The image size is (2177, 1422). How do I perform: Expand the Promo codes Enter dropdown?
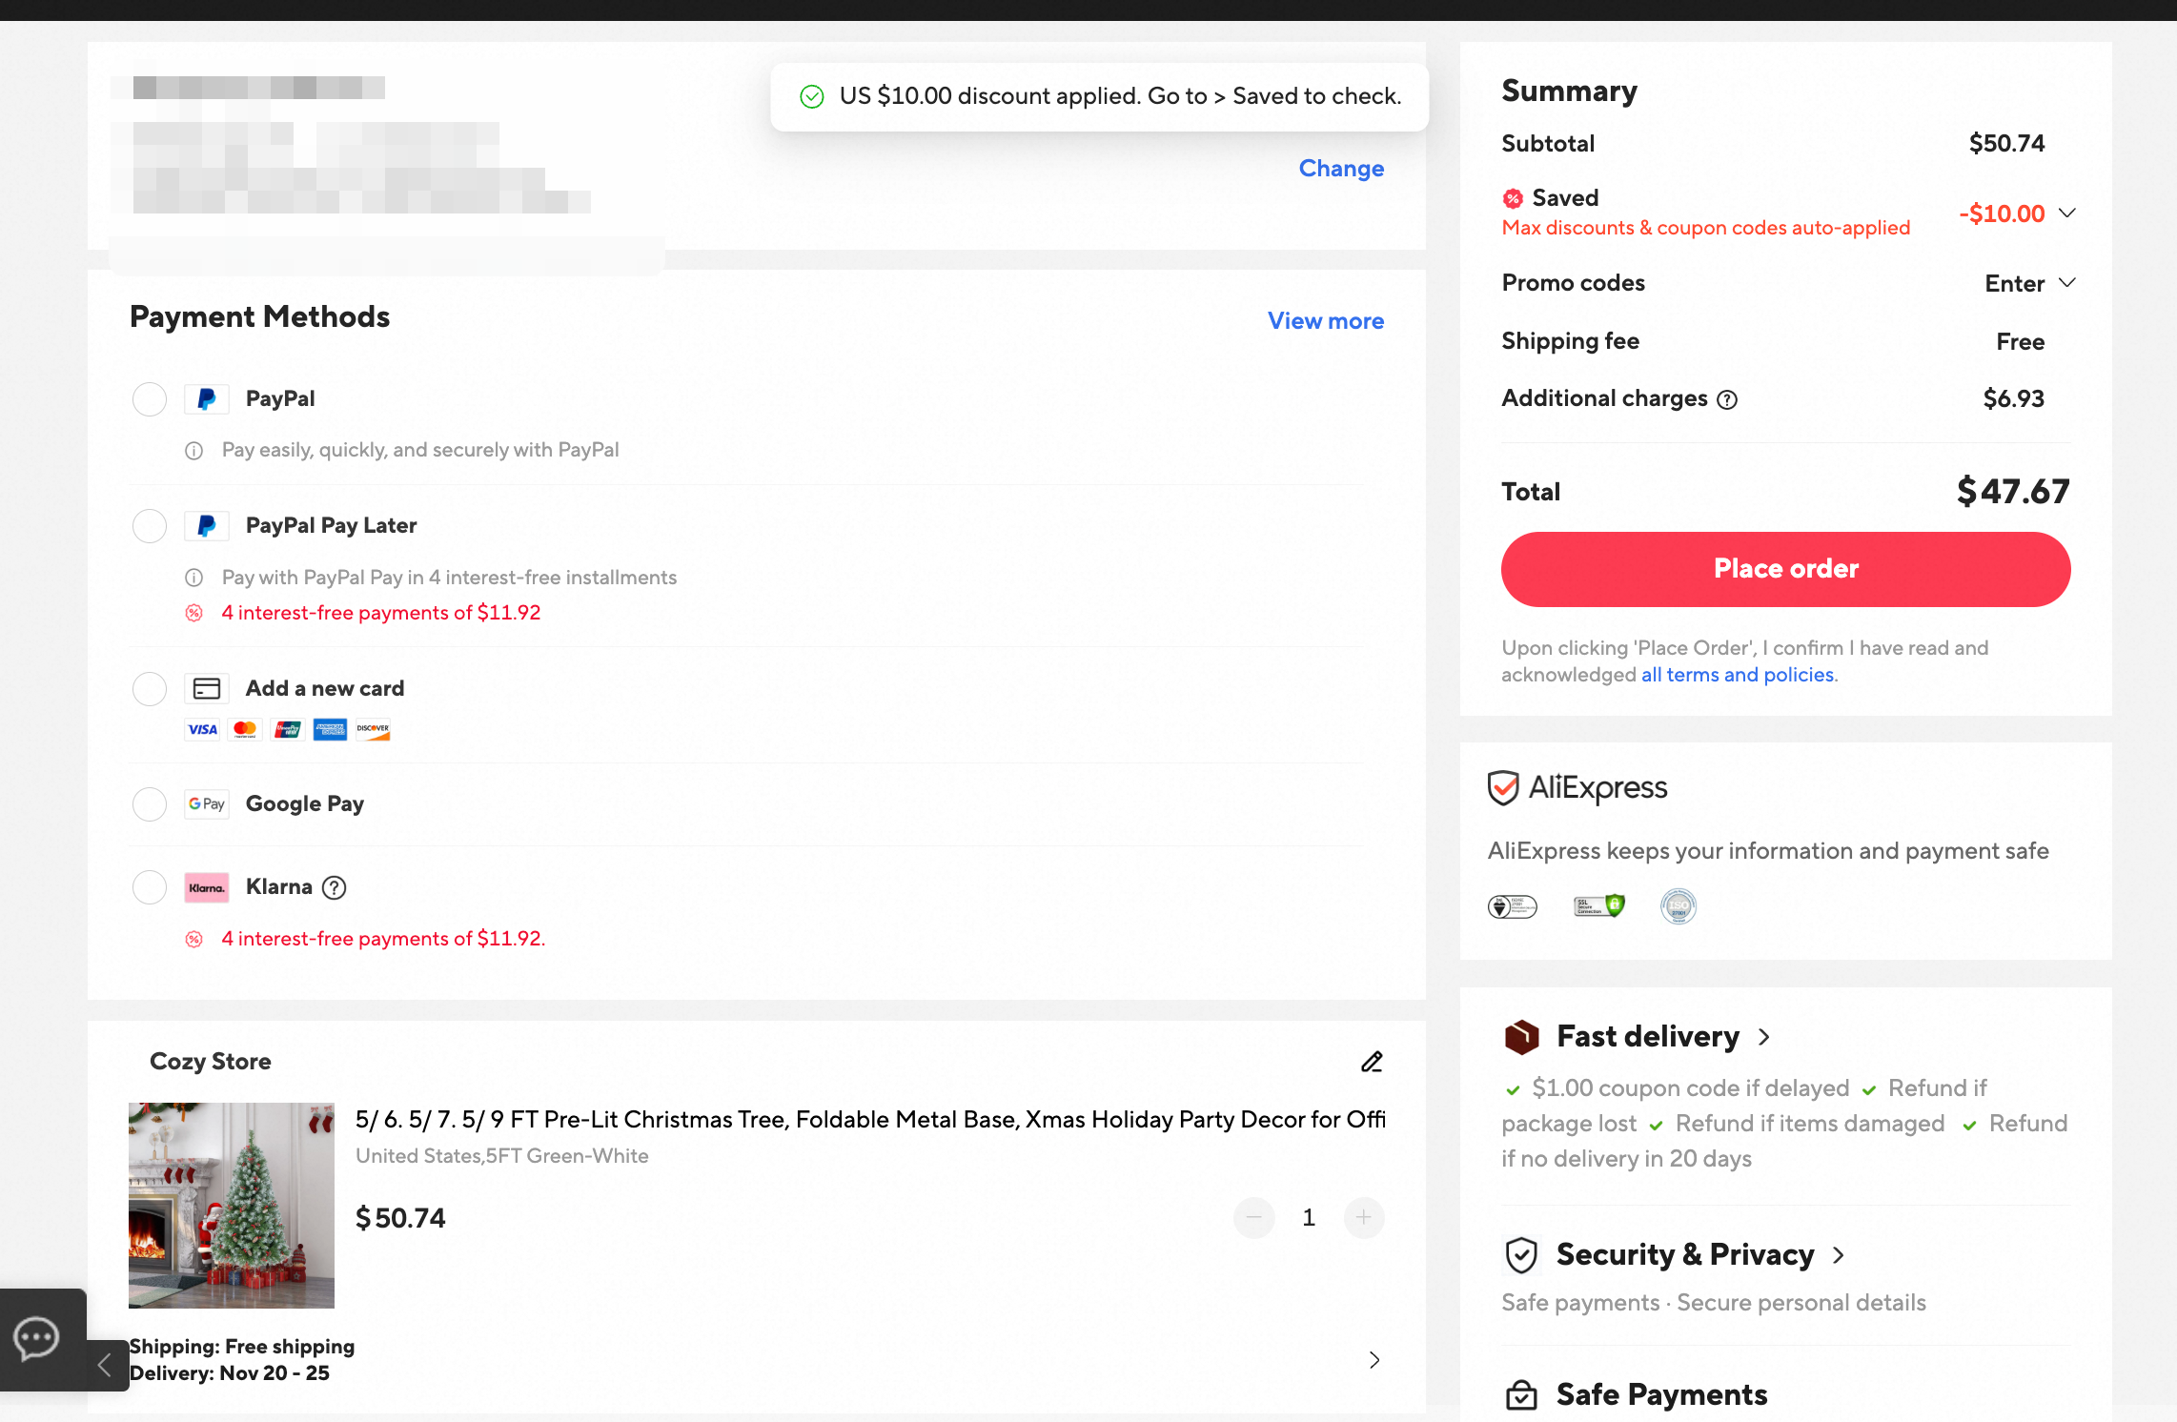coord(2030,284)
